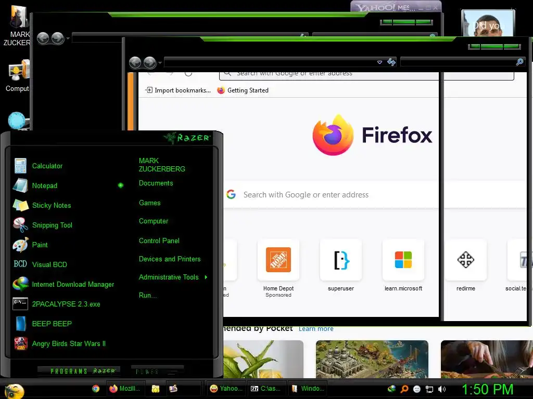Click Import bookmarks... in Firefox toolbar
The width and height of the screenshot is (533, 399).
tap(178, 90)
